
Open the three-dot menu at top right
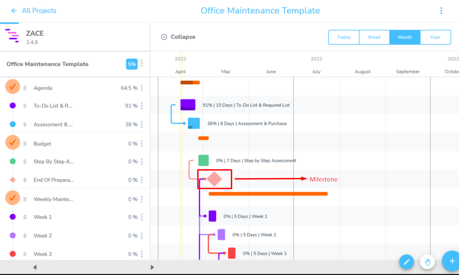[441, 10]
